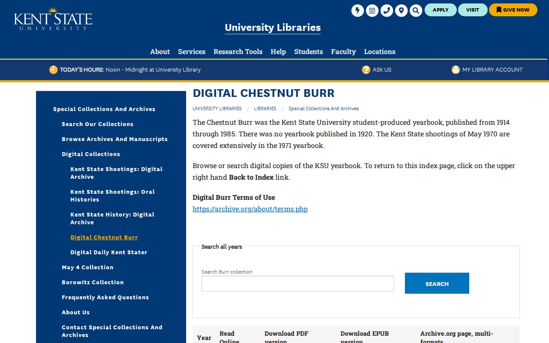Click the question mark Ask Us icon
The image size is (549, 343).
pyautogui.click(x=366, y=69)
